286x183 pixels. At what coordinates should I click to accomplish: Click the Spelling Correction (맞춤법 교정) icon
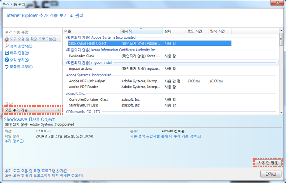tap(7, 67)
